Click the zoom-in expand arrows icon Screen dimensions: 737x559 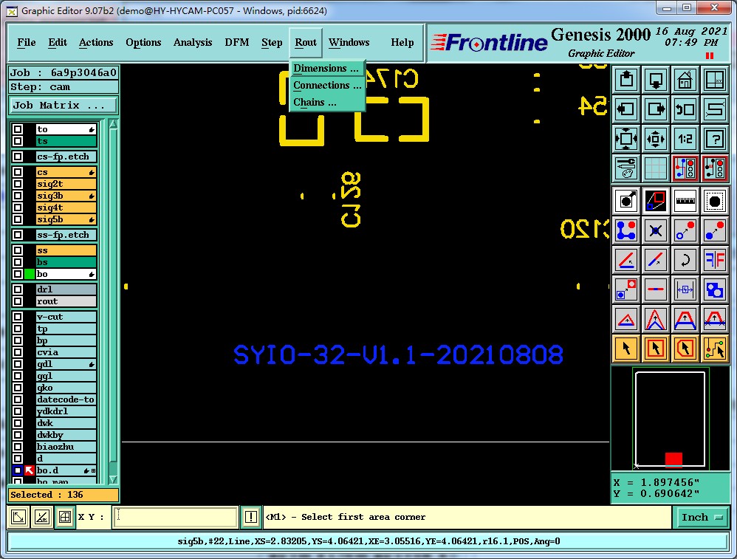tap(626, 139)
